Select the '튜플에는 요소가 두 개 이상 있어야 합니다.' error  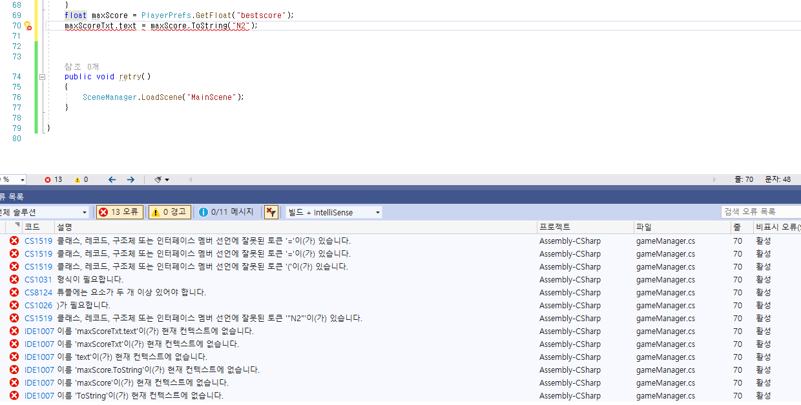pos(132,292)
